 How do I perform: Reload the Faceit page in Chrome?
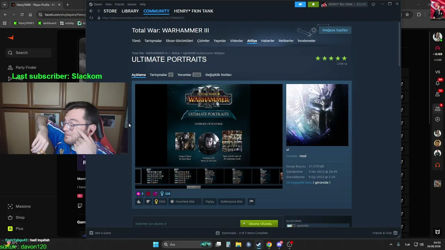point(22,15)
